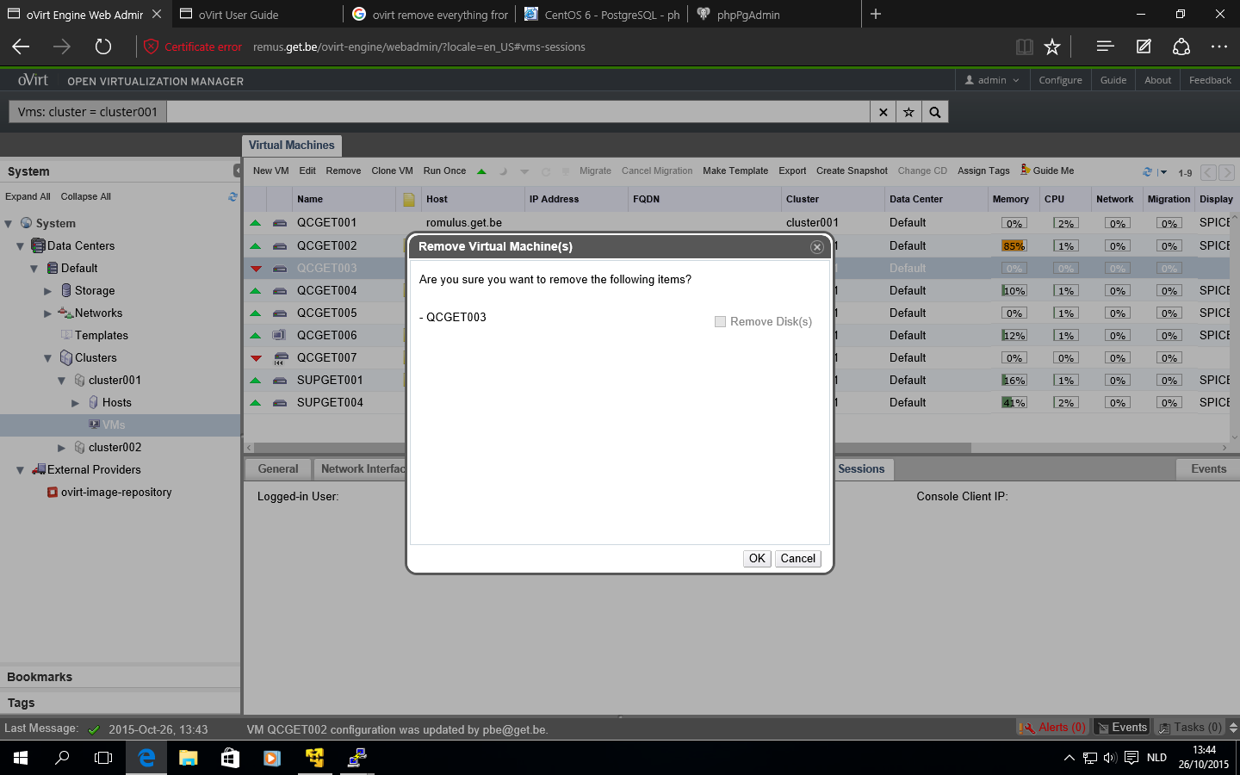Expand the cluster002 tree node

coord(61,448)
